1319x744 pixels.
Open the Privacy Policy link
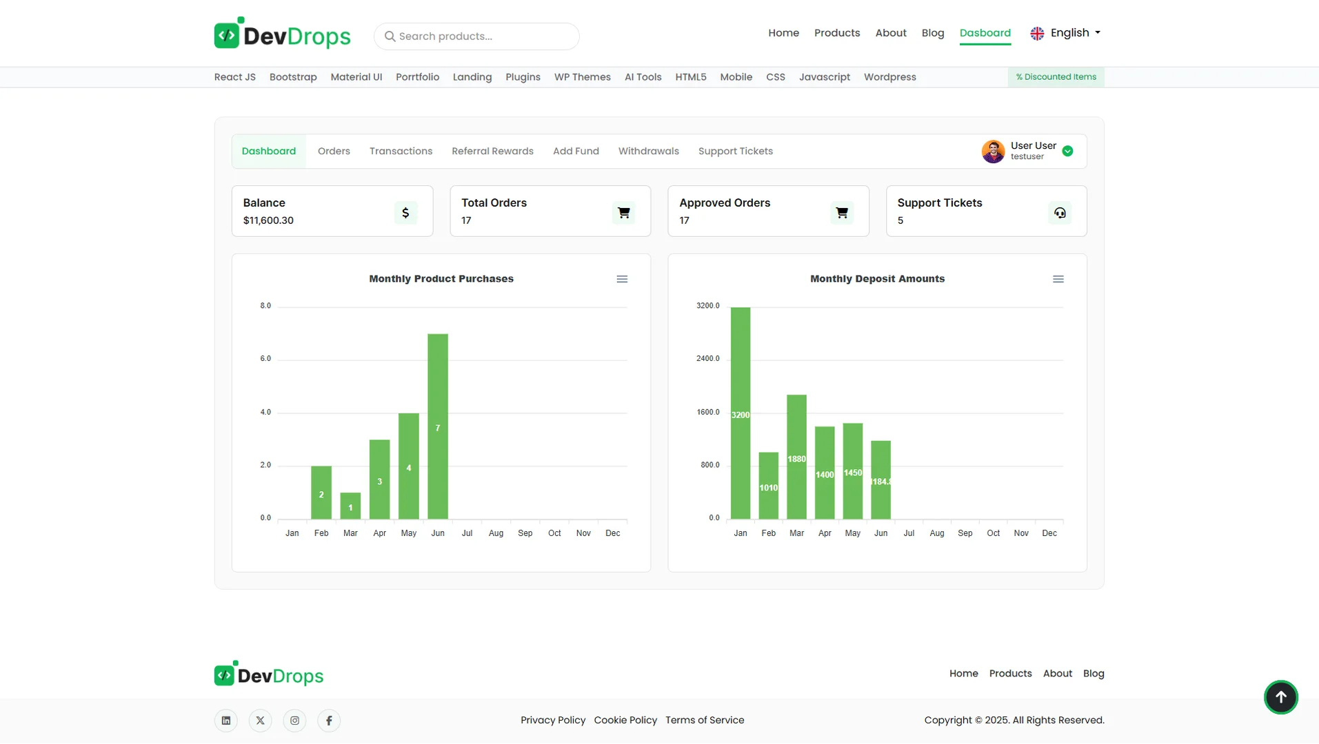point(552,720)
